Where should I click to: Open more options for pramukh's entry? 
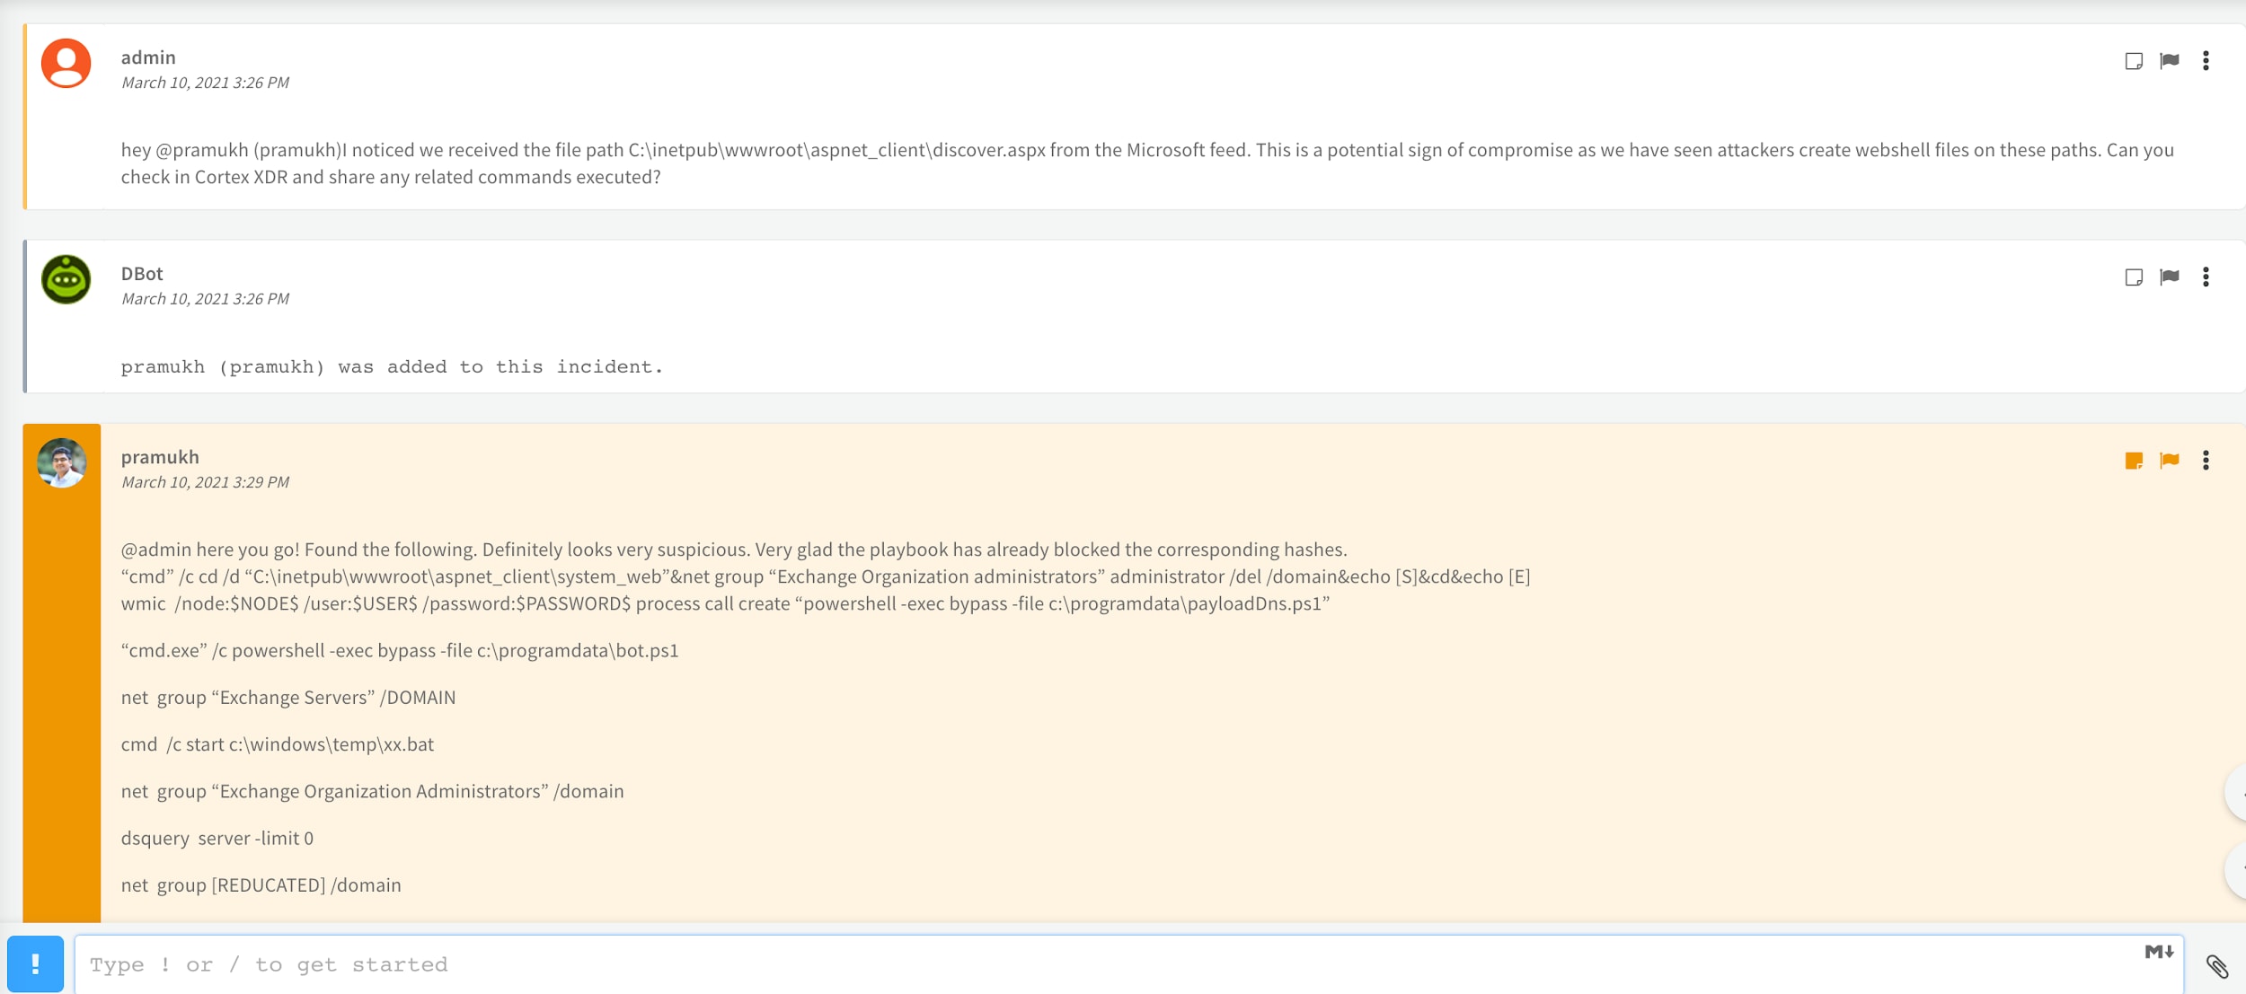2206,461
